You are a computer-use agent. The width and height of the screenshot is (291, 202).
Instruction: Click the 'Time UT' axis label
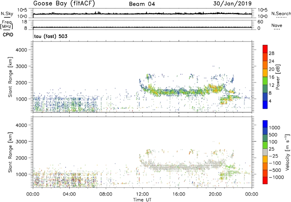[142, 199]
